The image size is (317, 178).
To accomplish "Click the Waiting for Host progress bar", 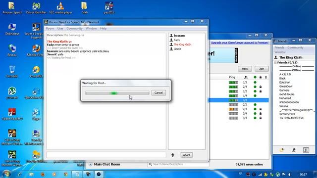I will tap(117, 93).
